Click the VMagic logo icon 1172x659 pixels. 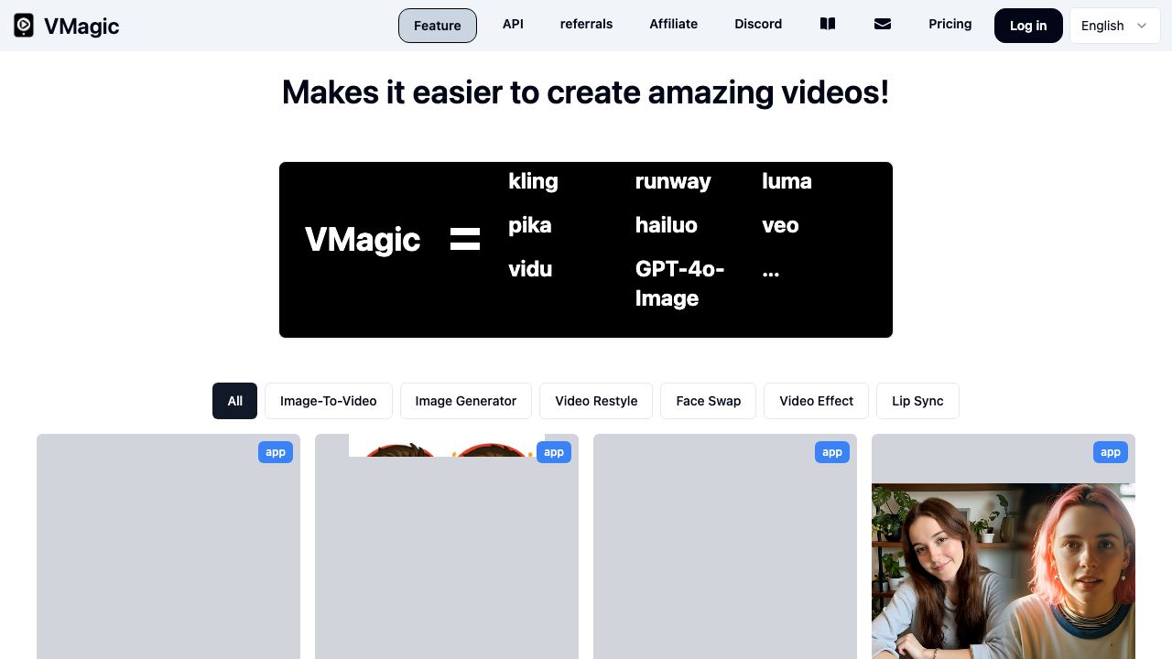click(24, 26)
